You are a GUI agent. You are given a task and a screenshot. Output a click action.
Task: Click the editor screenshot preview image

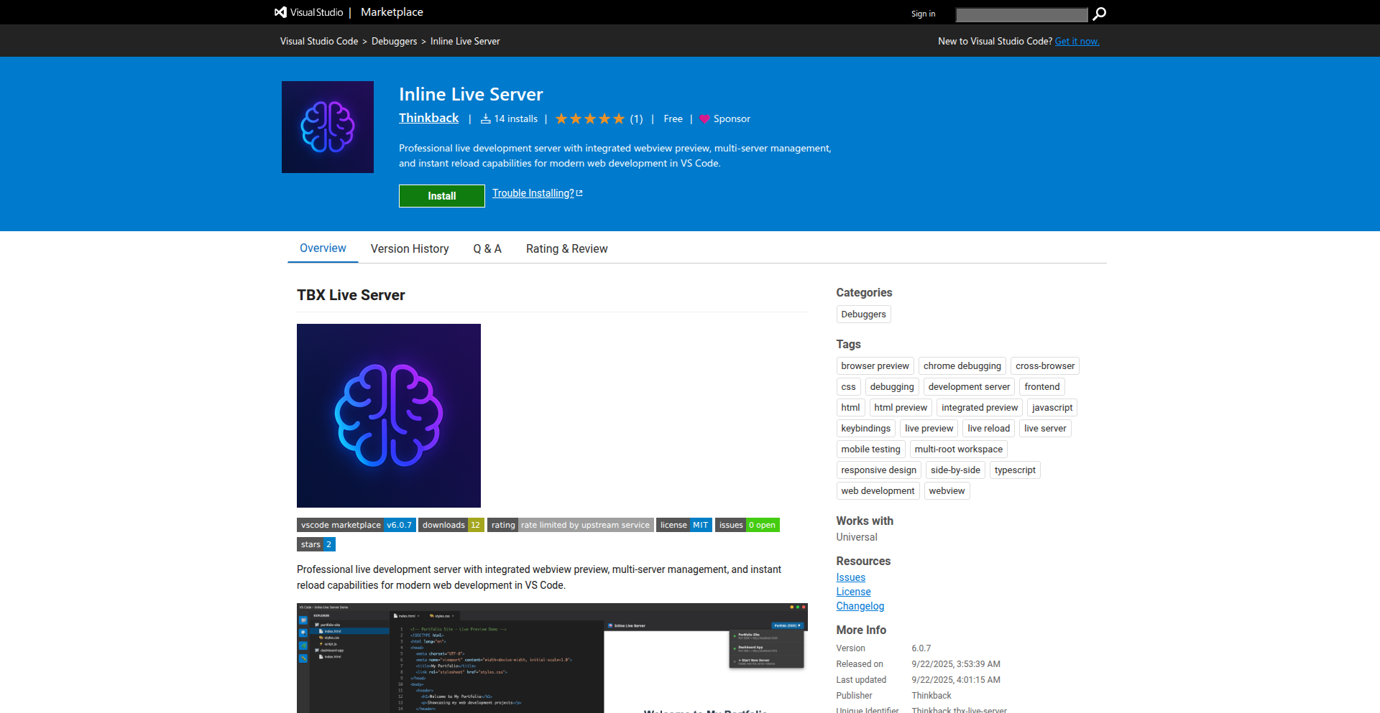[552, 658]
